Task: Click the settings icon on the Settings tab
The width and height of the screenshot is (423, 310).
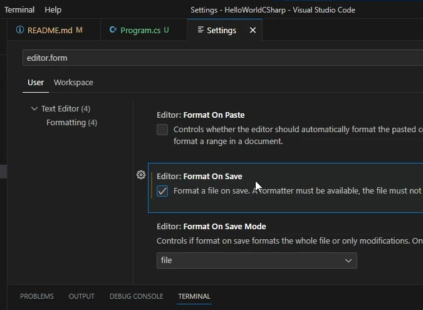Action: click(x=200, y=30)
